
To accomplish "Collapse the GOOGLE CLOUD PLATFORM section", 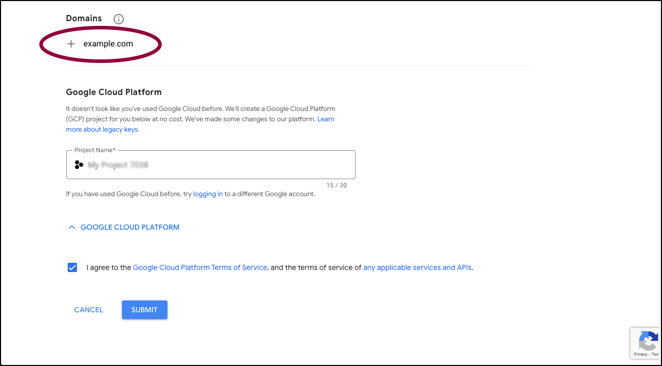I will click(x=124, y=227).
